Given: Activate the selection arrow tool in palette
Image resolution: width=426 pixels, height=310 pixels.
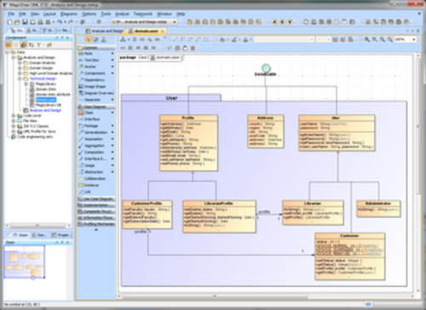Looking at the screenshot, I should pos(89,40).
